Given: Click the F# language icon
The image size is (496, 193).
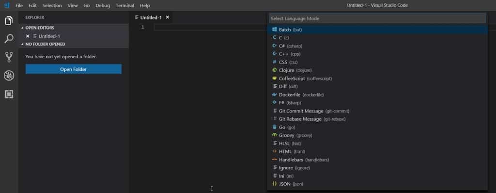Looking at the screenshot, I should click(x=274, y=103).
